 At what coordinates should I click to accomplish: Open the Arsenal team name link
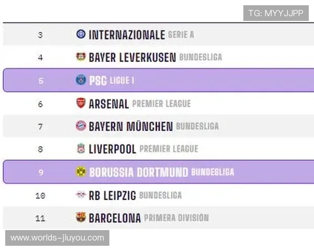click(108, 104)
